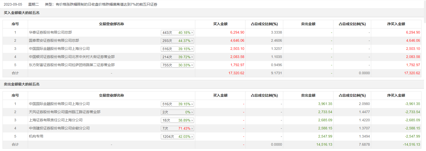Select buy amount 6,294.90 in 买入金额 column
Screen dimensions: 426x151
237,32
